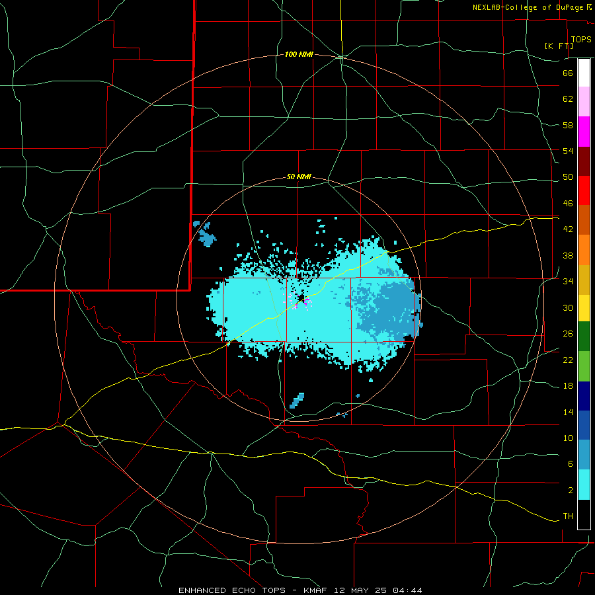Click the legend value 18
The height and width of the screenshot is (595, 595).
[x=568, y=386]
